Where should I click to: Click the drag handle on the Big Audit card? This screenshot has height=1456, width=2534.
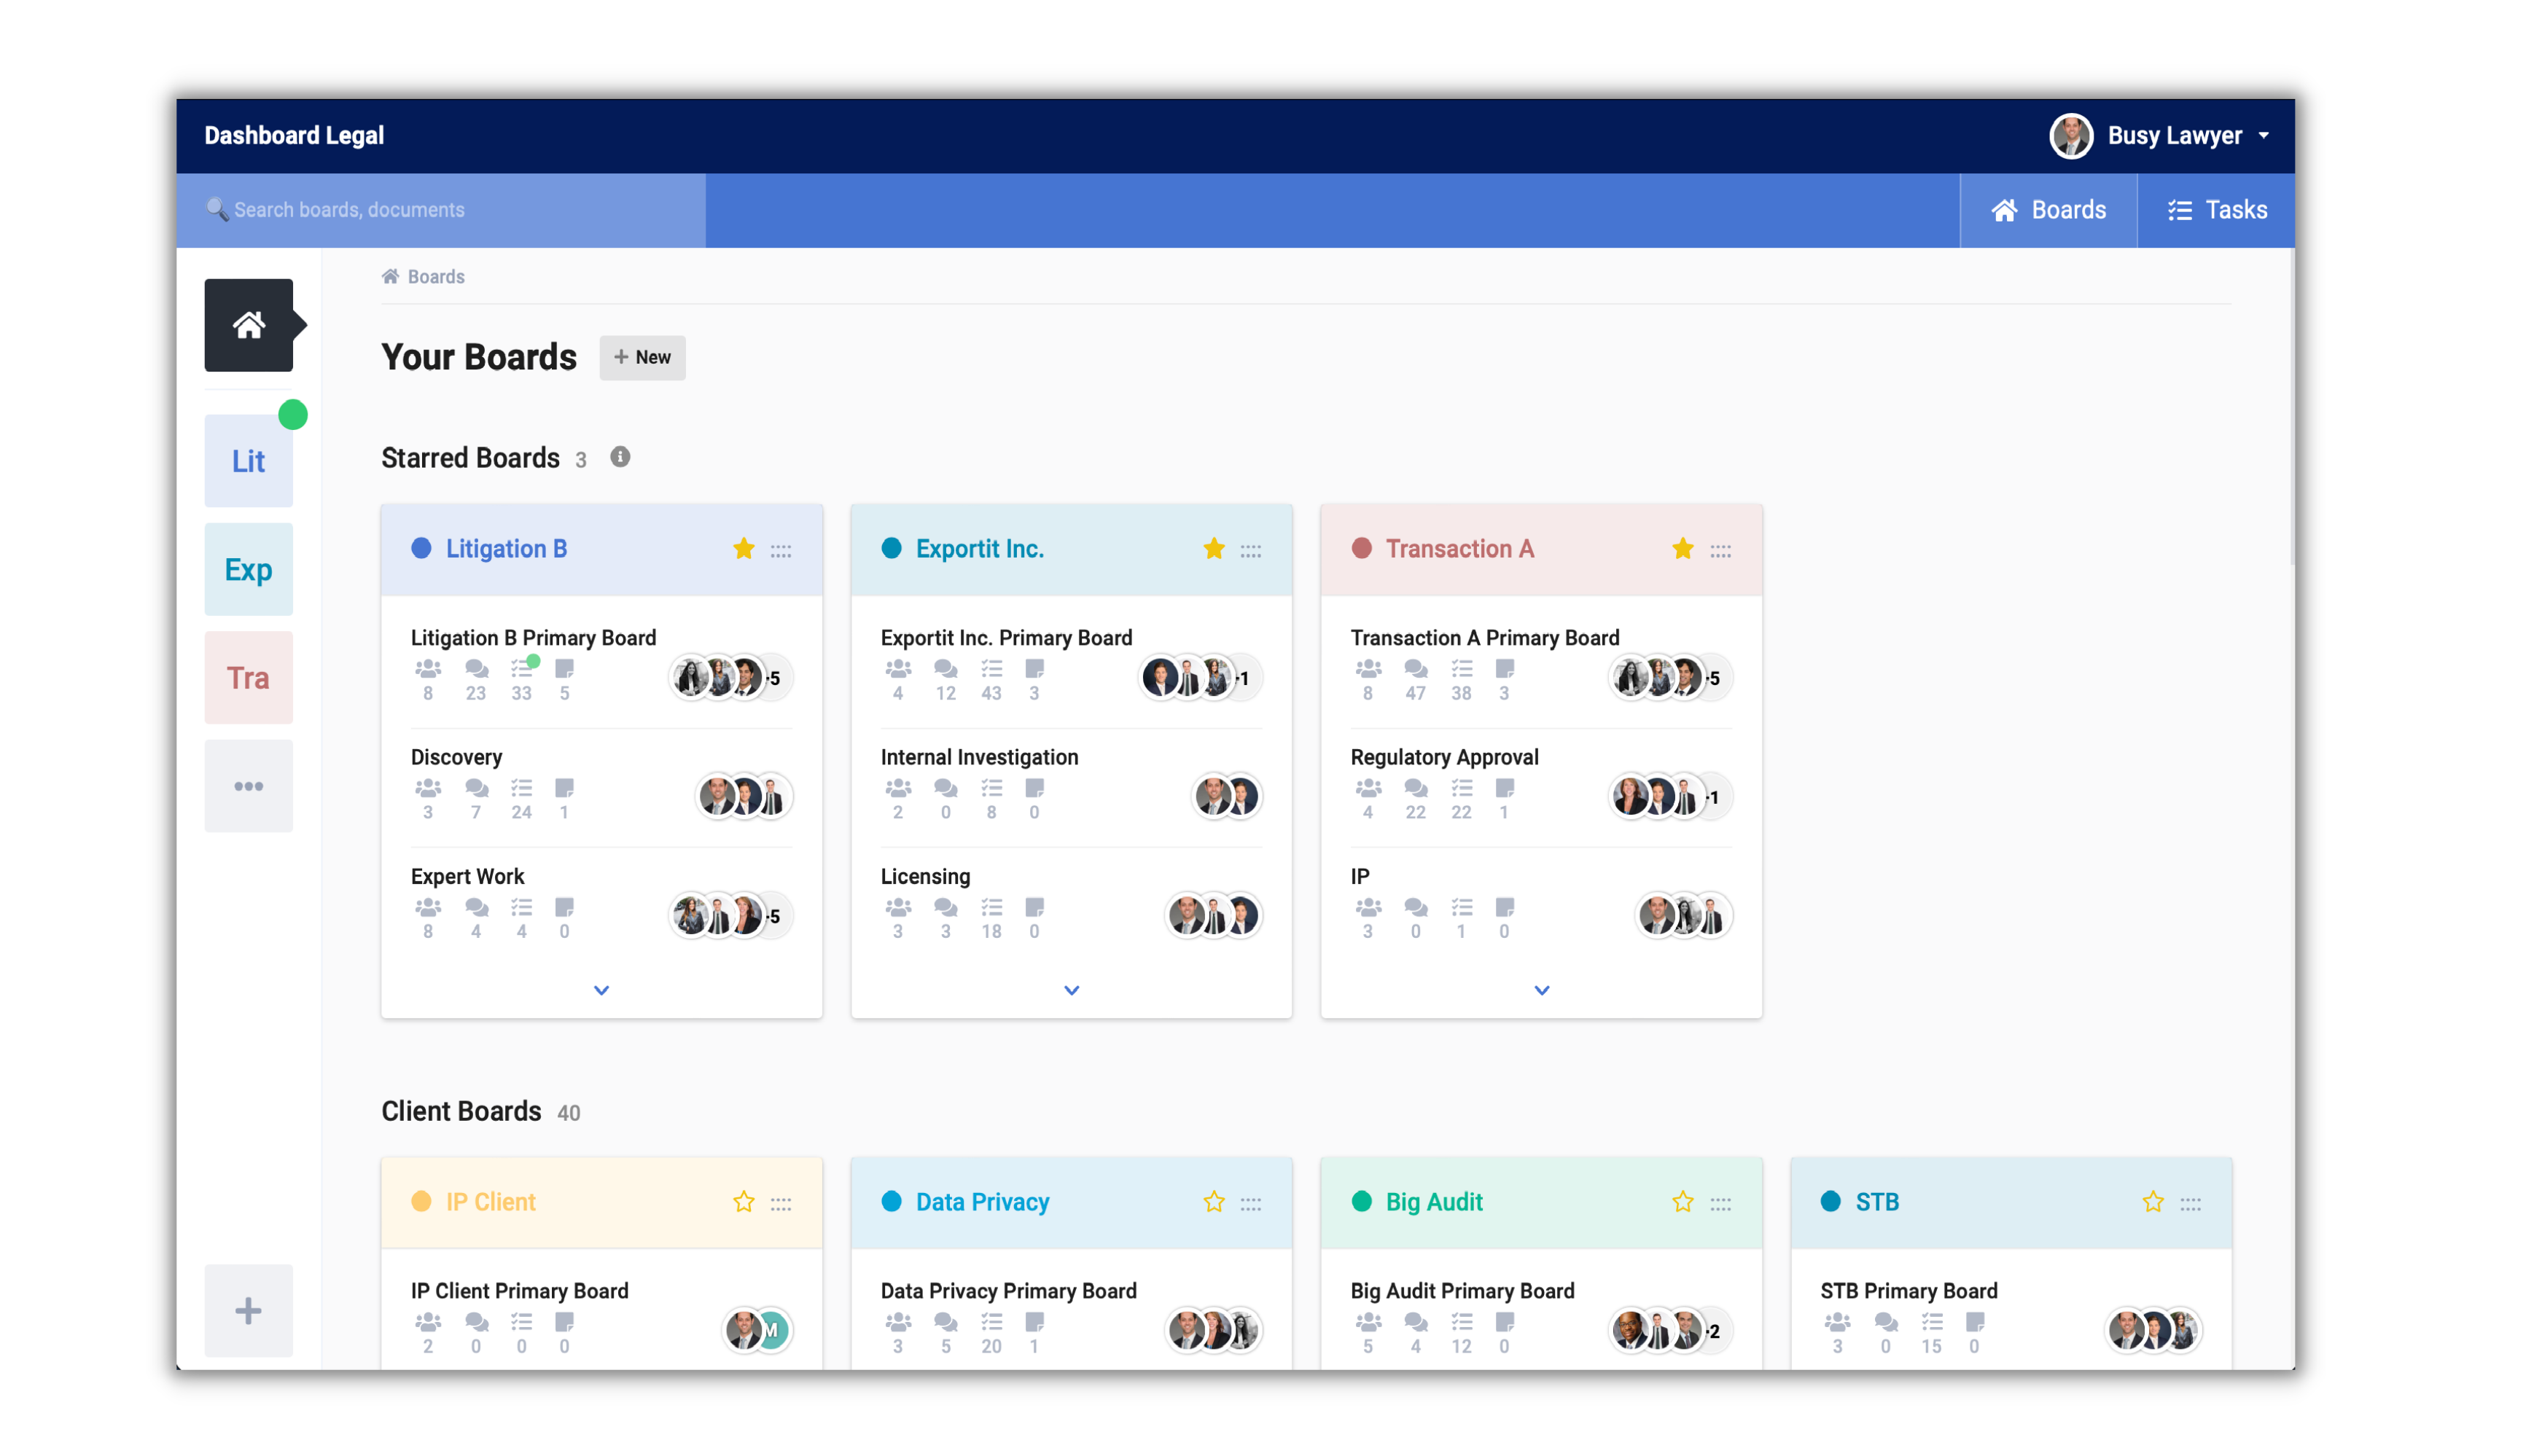1720,1203
